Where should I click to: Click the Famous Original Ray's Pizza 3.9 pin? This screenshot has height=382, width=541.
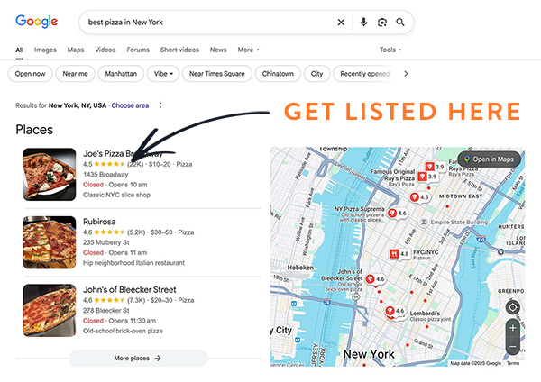[x=427, y=177]
